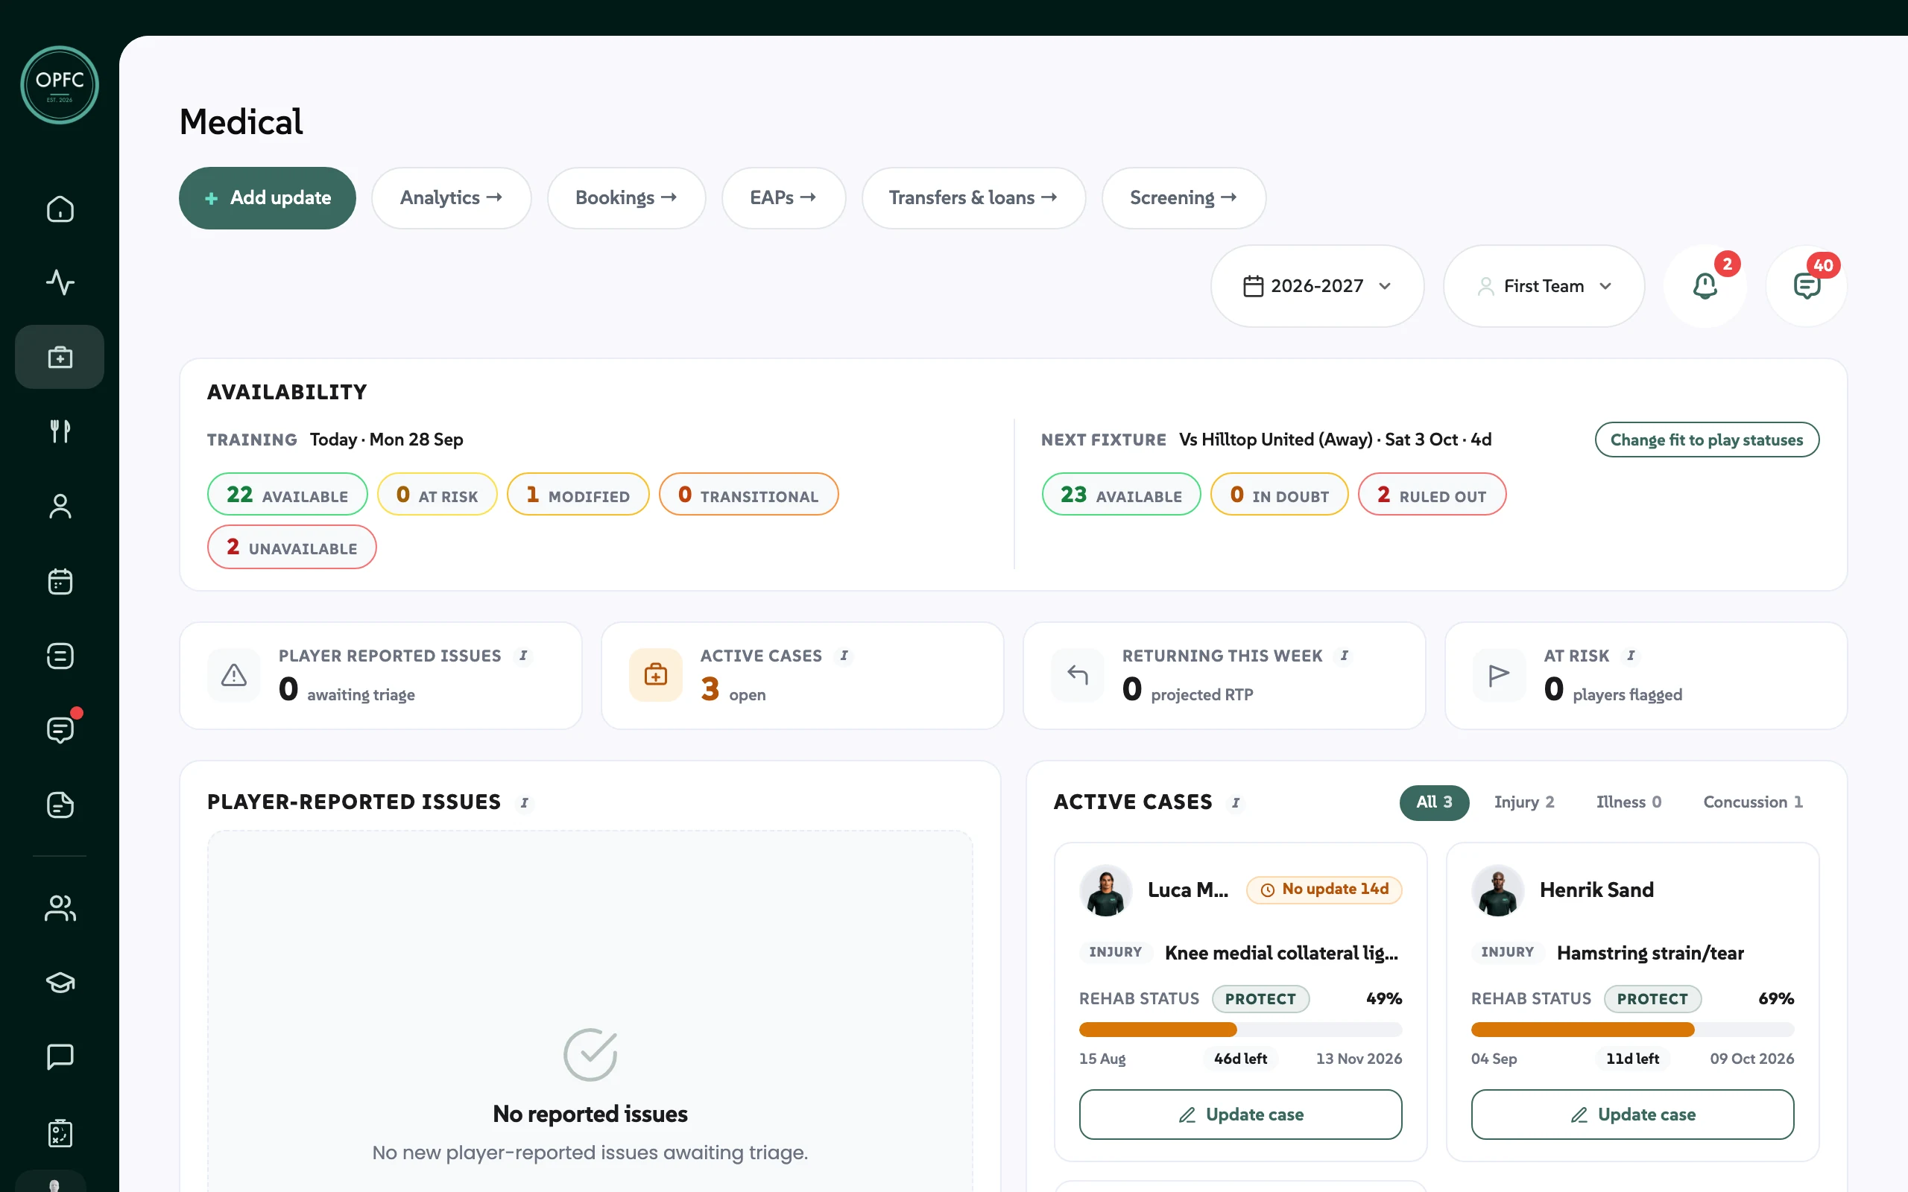1908x1192 pixels.
Task: Open the single player profile sidebar icon
Action: pos(60,506)
